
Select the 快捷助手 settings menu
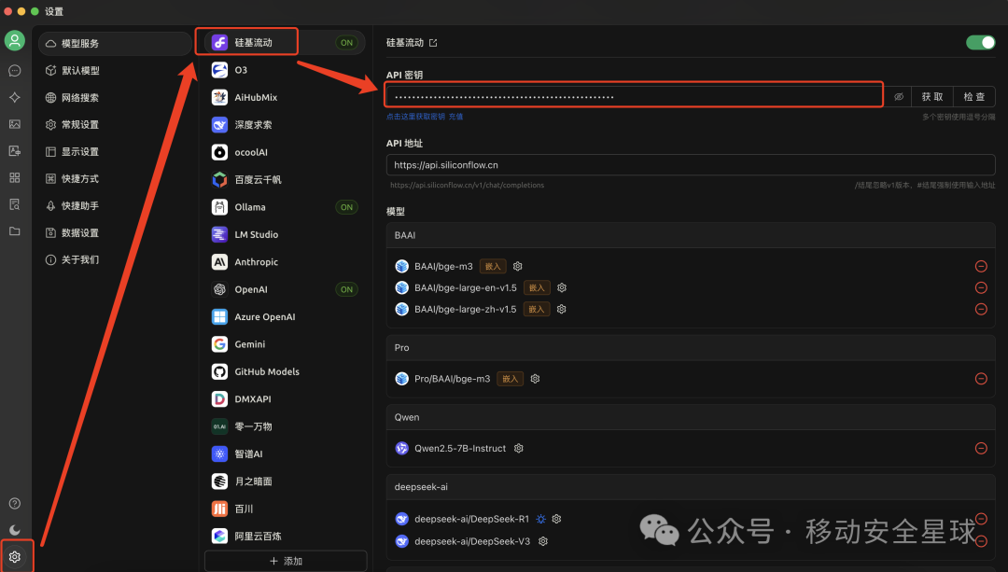115,205
